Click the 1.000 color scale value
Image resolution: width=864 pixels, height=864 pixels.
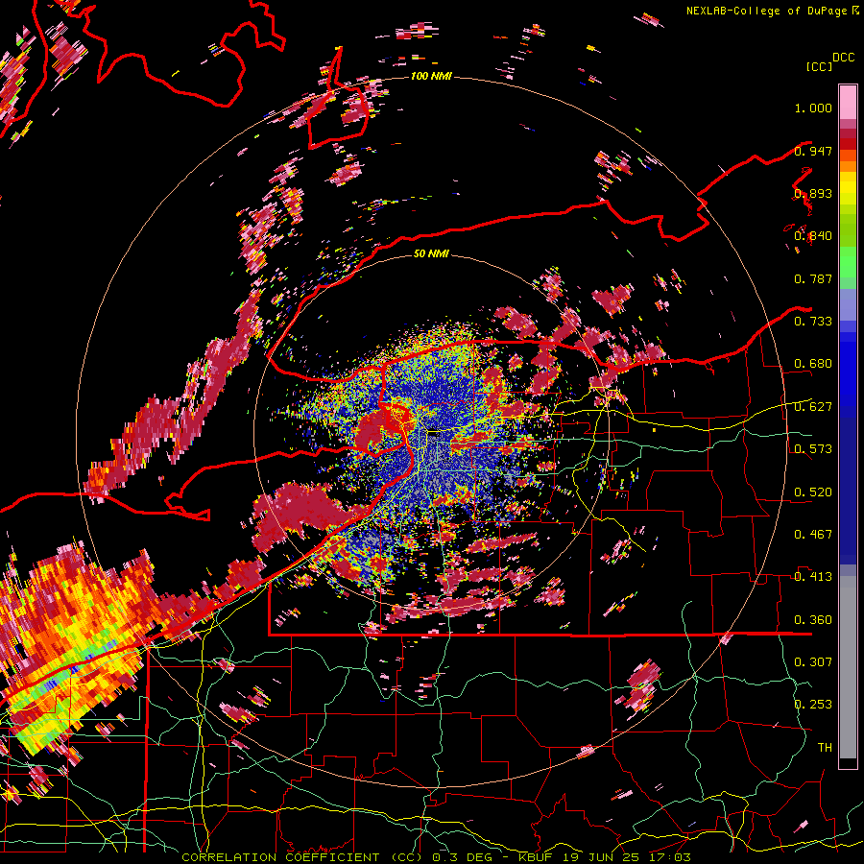pyautogui.click(x=813, y=108)
